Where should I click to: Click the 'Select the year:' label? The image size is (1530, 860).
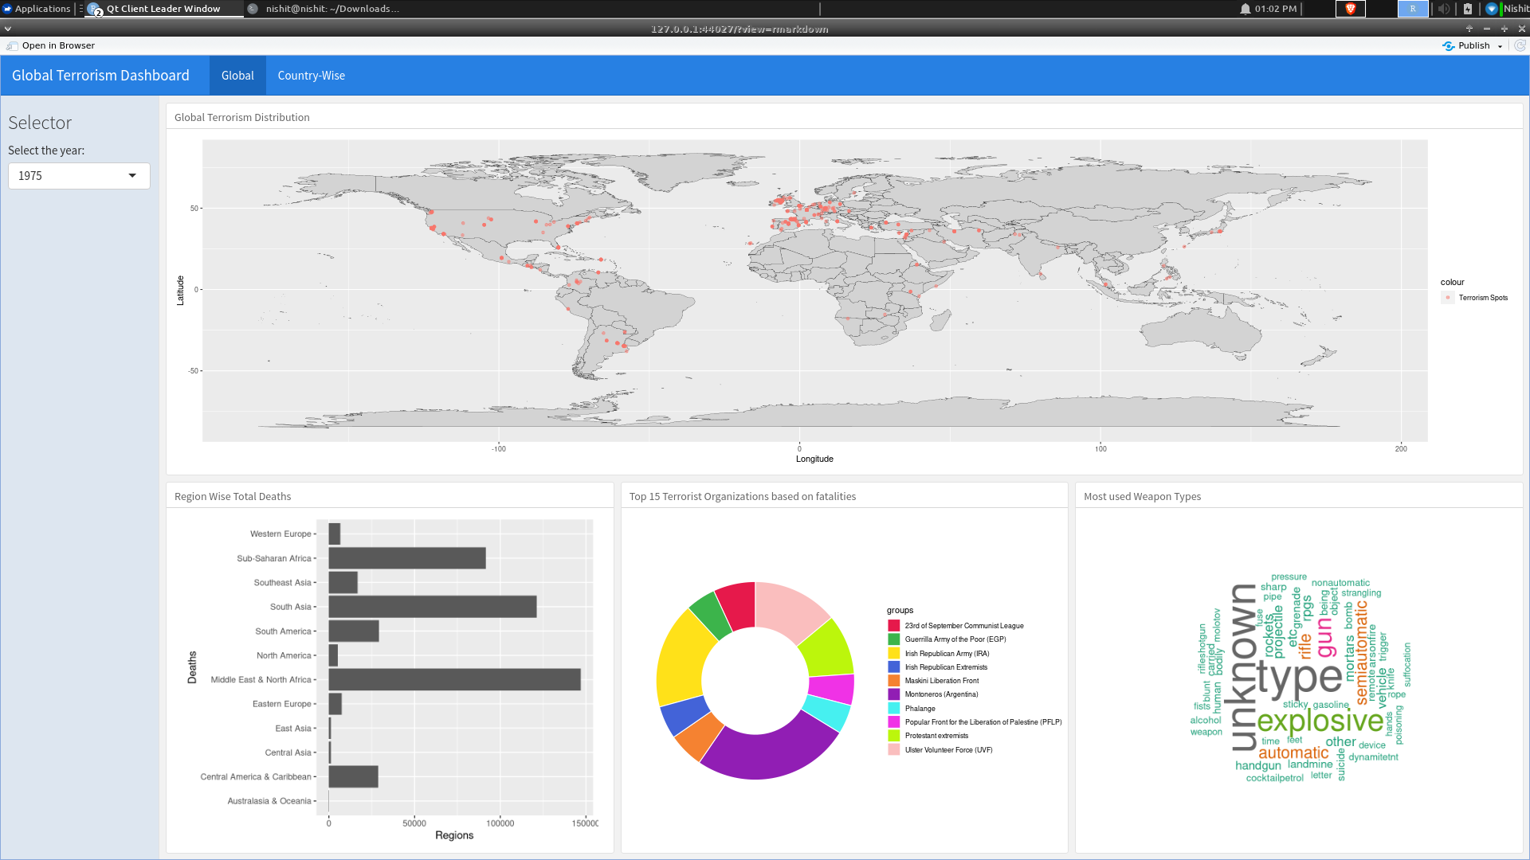[46, 150]
